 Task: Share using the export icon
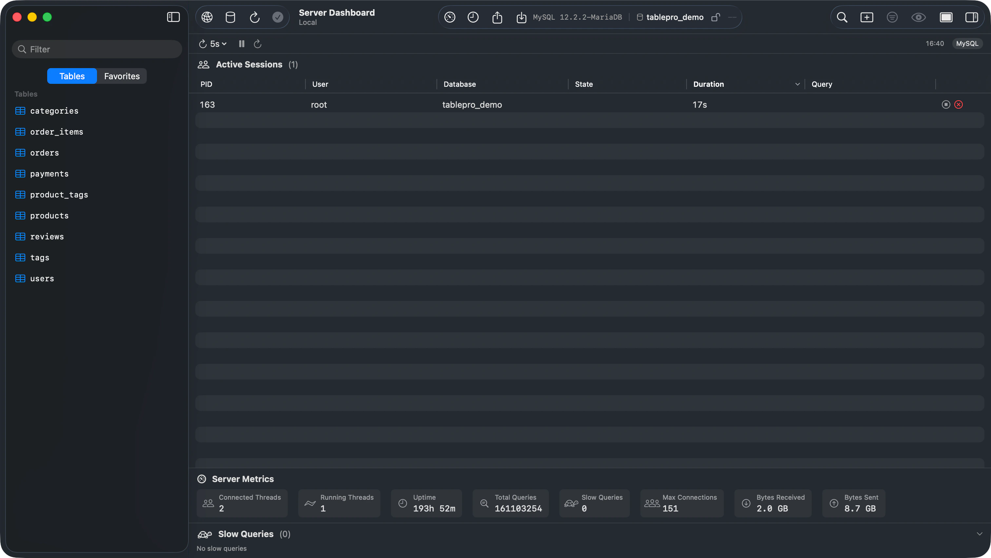(497, 17)
